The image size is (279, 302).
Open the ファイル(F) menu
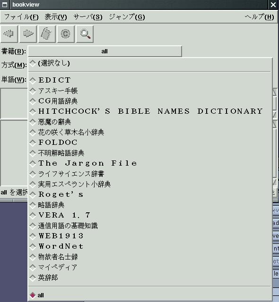[21, 17]
